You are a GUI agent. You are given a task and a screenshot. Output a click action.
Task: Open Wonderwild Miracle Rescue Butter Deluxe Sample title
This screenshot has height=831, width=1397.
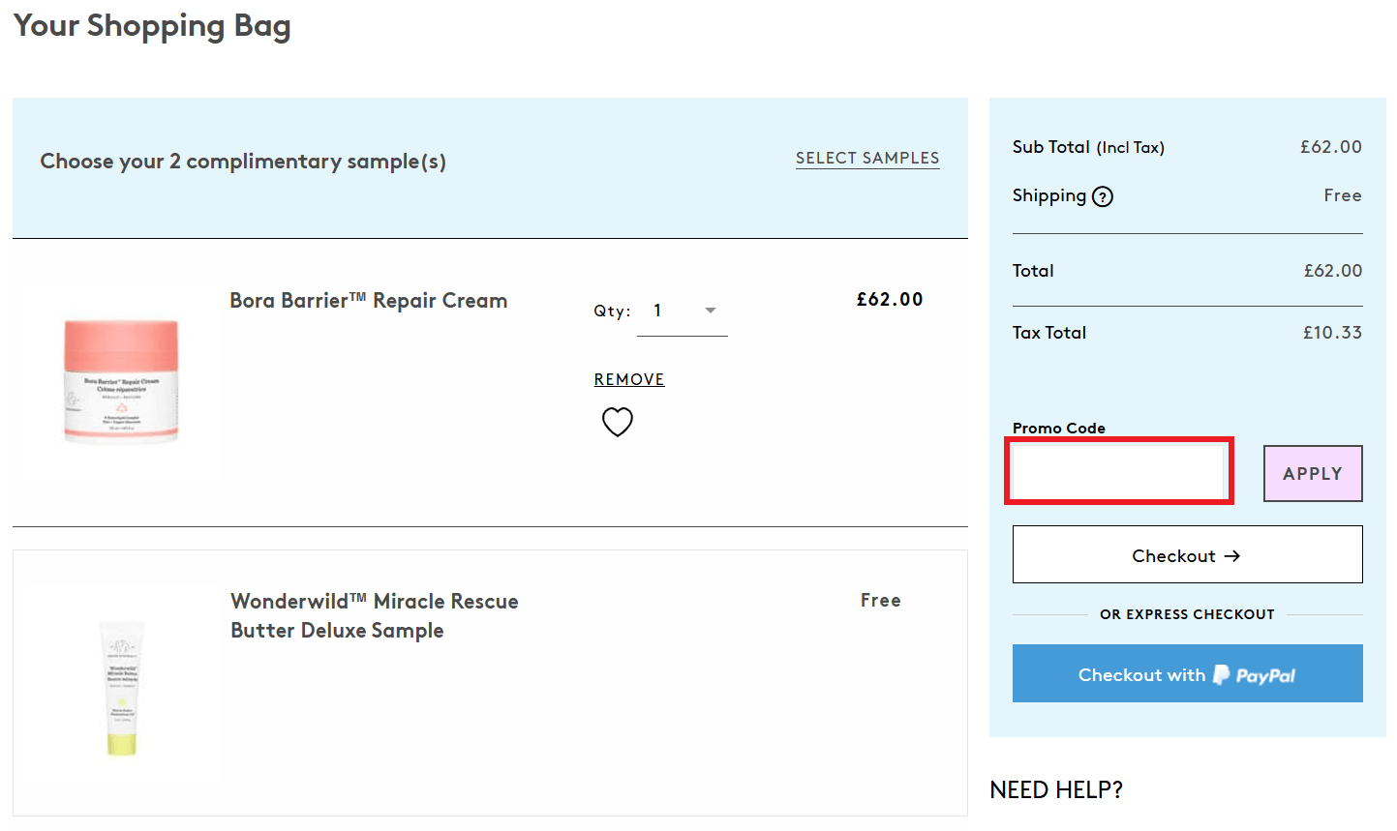click(375, 615)
